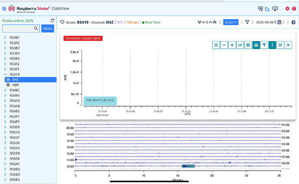The height and width of the screenshot is (184, 299).
Task: Close the waveform plot panel
Action: (x=288, y=45)
